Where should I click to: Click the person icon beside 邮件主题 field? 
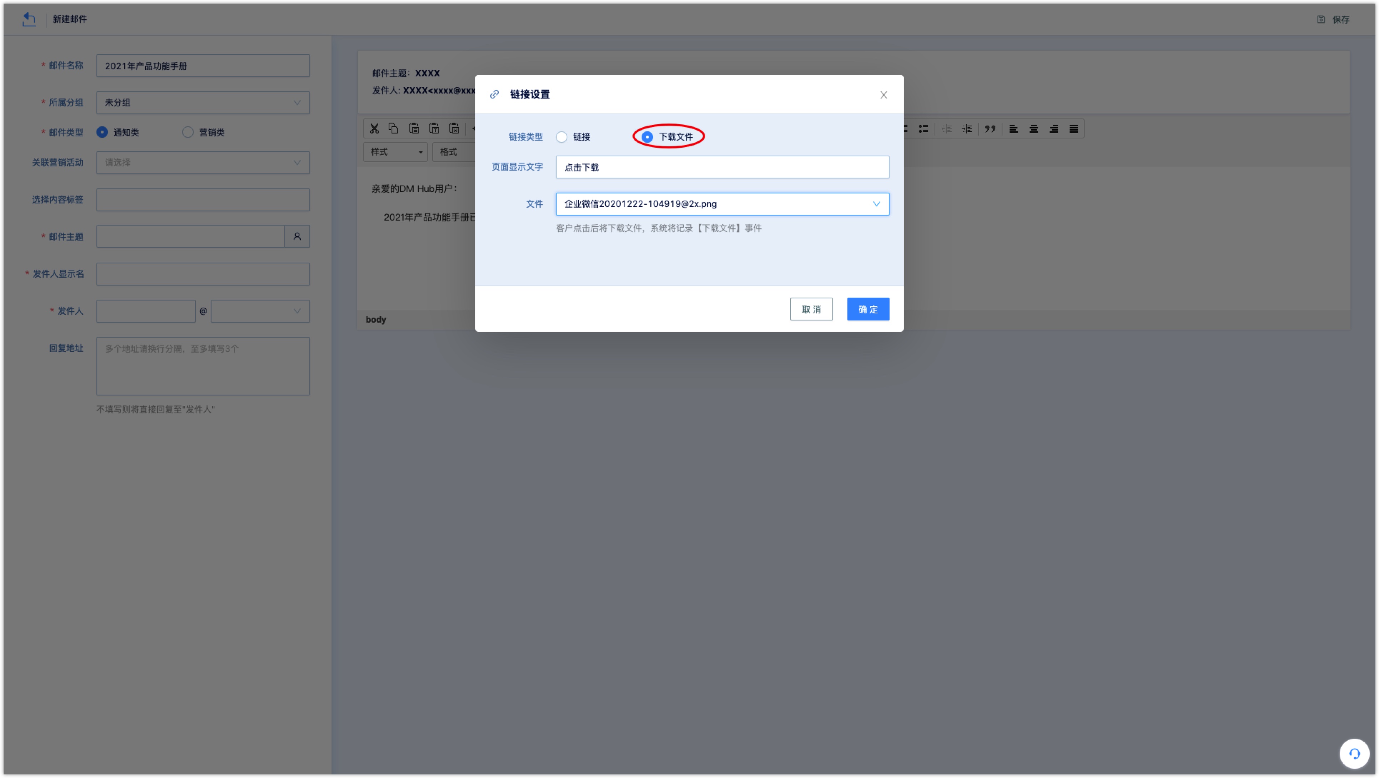(297, 236)
